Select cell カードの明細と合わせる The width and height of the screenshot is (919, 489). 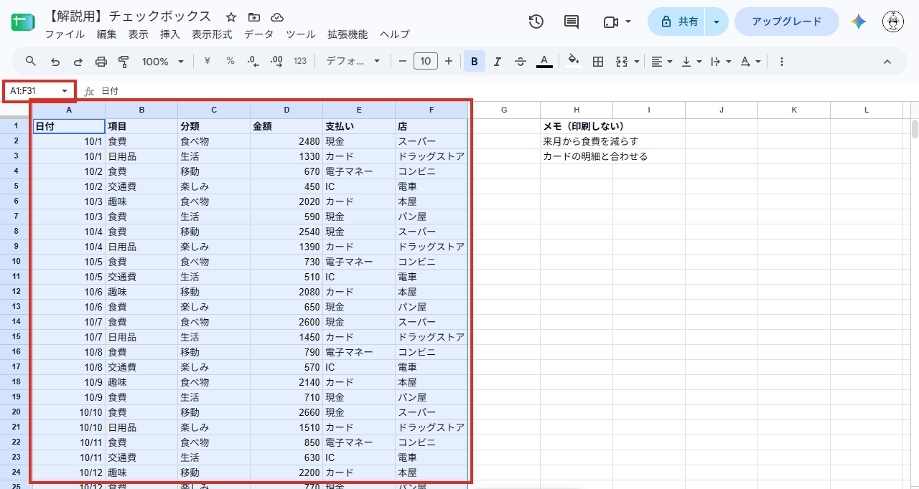point(577,156)
